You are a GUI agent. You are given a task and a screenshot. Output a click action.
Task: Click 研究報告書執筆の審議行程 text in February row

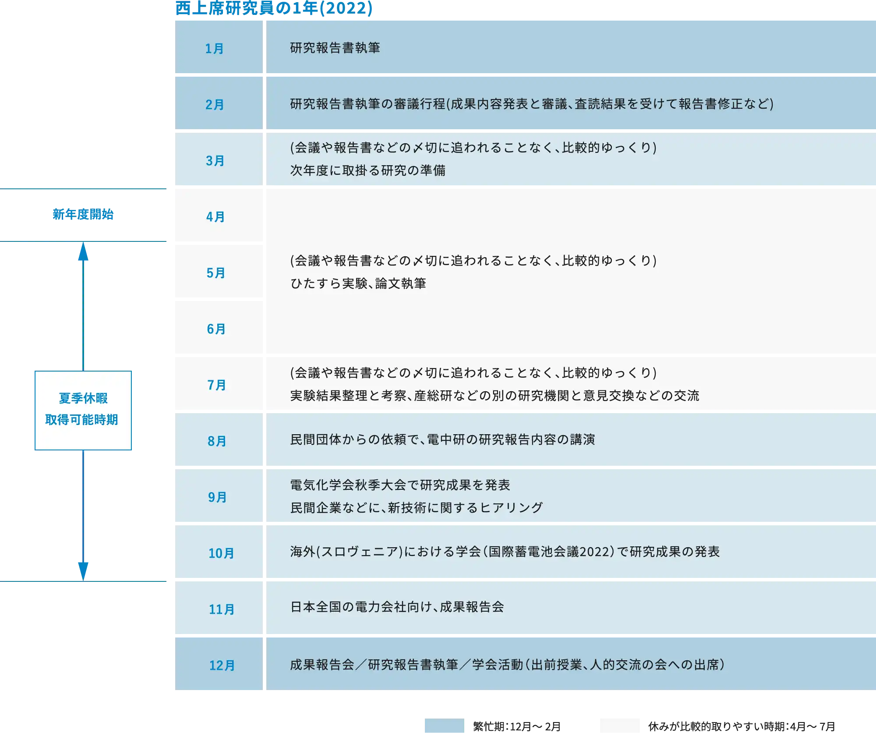(367, 104)
